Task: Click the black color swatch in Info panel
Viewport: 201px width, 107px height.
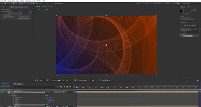Action: coord(181,11)
